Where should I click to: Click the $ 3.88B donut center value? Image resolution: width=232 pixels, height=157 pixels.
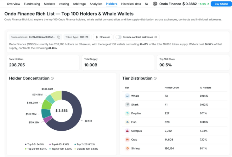tap(62, 111)
